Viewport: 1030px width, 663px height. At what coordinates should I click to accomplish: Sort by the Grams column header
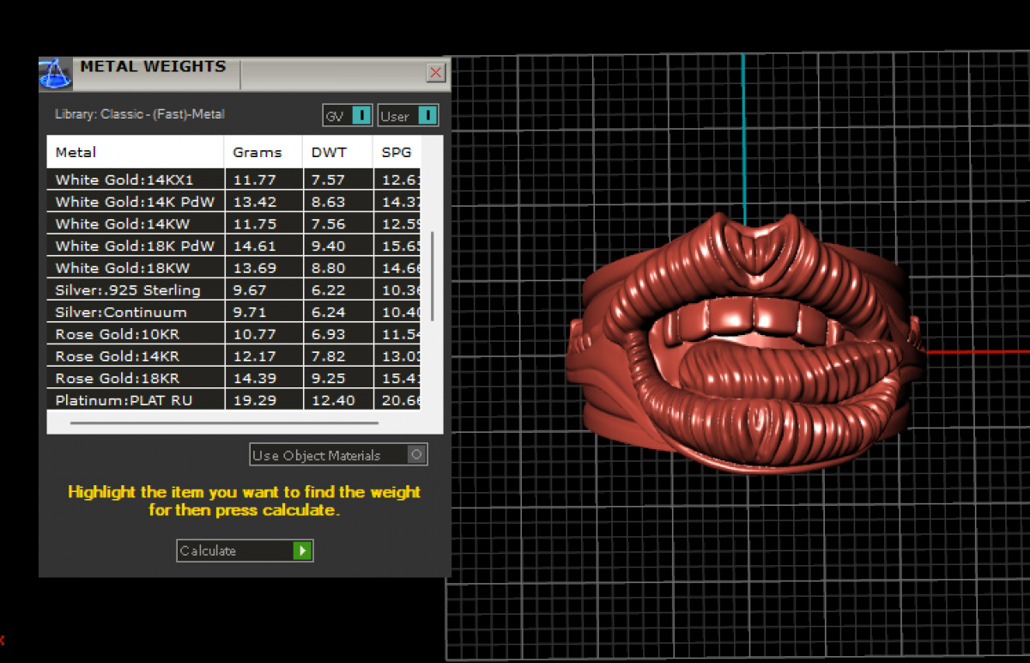tap(257, 152)
